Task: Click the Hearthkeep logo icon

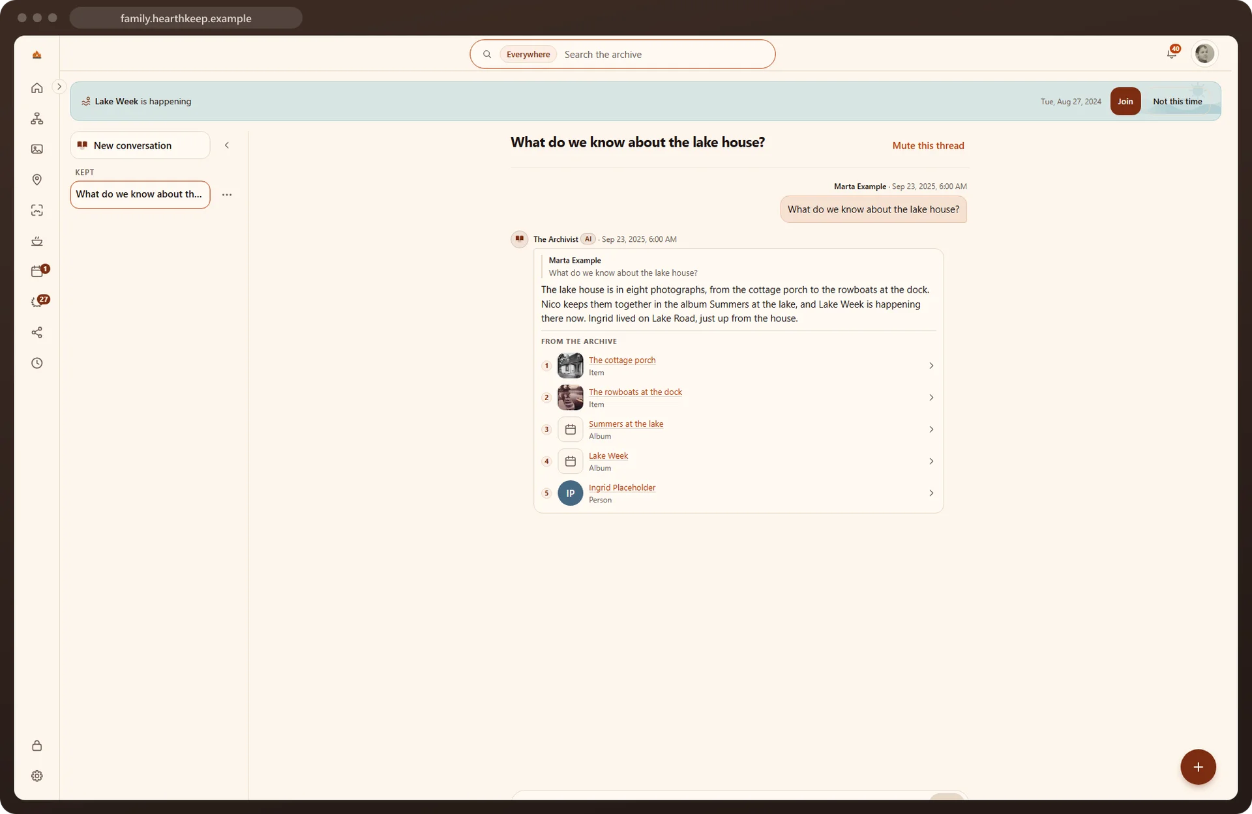Action: [x=37, y=55]
